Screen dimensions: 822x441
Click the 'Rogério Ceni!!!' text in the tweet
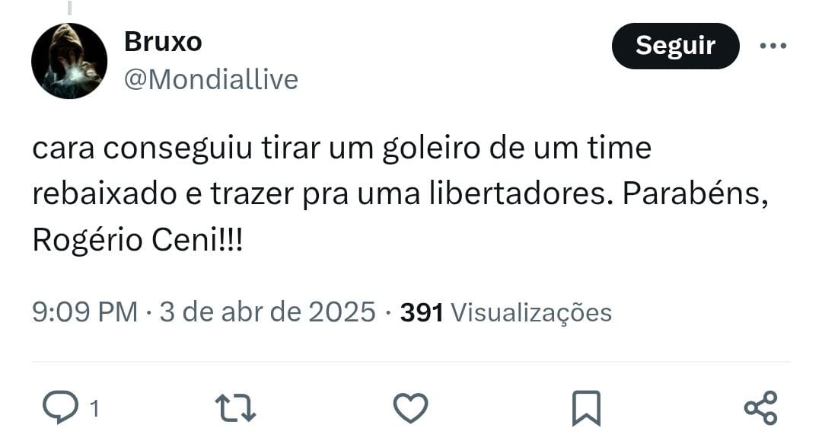click(x=137, y=240)
